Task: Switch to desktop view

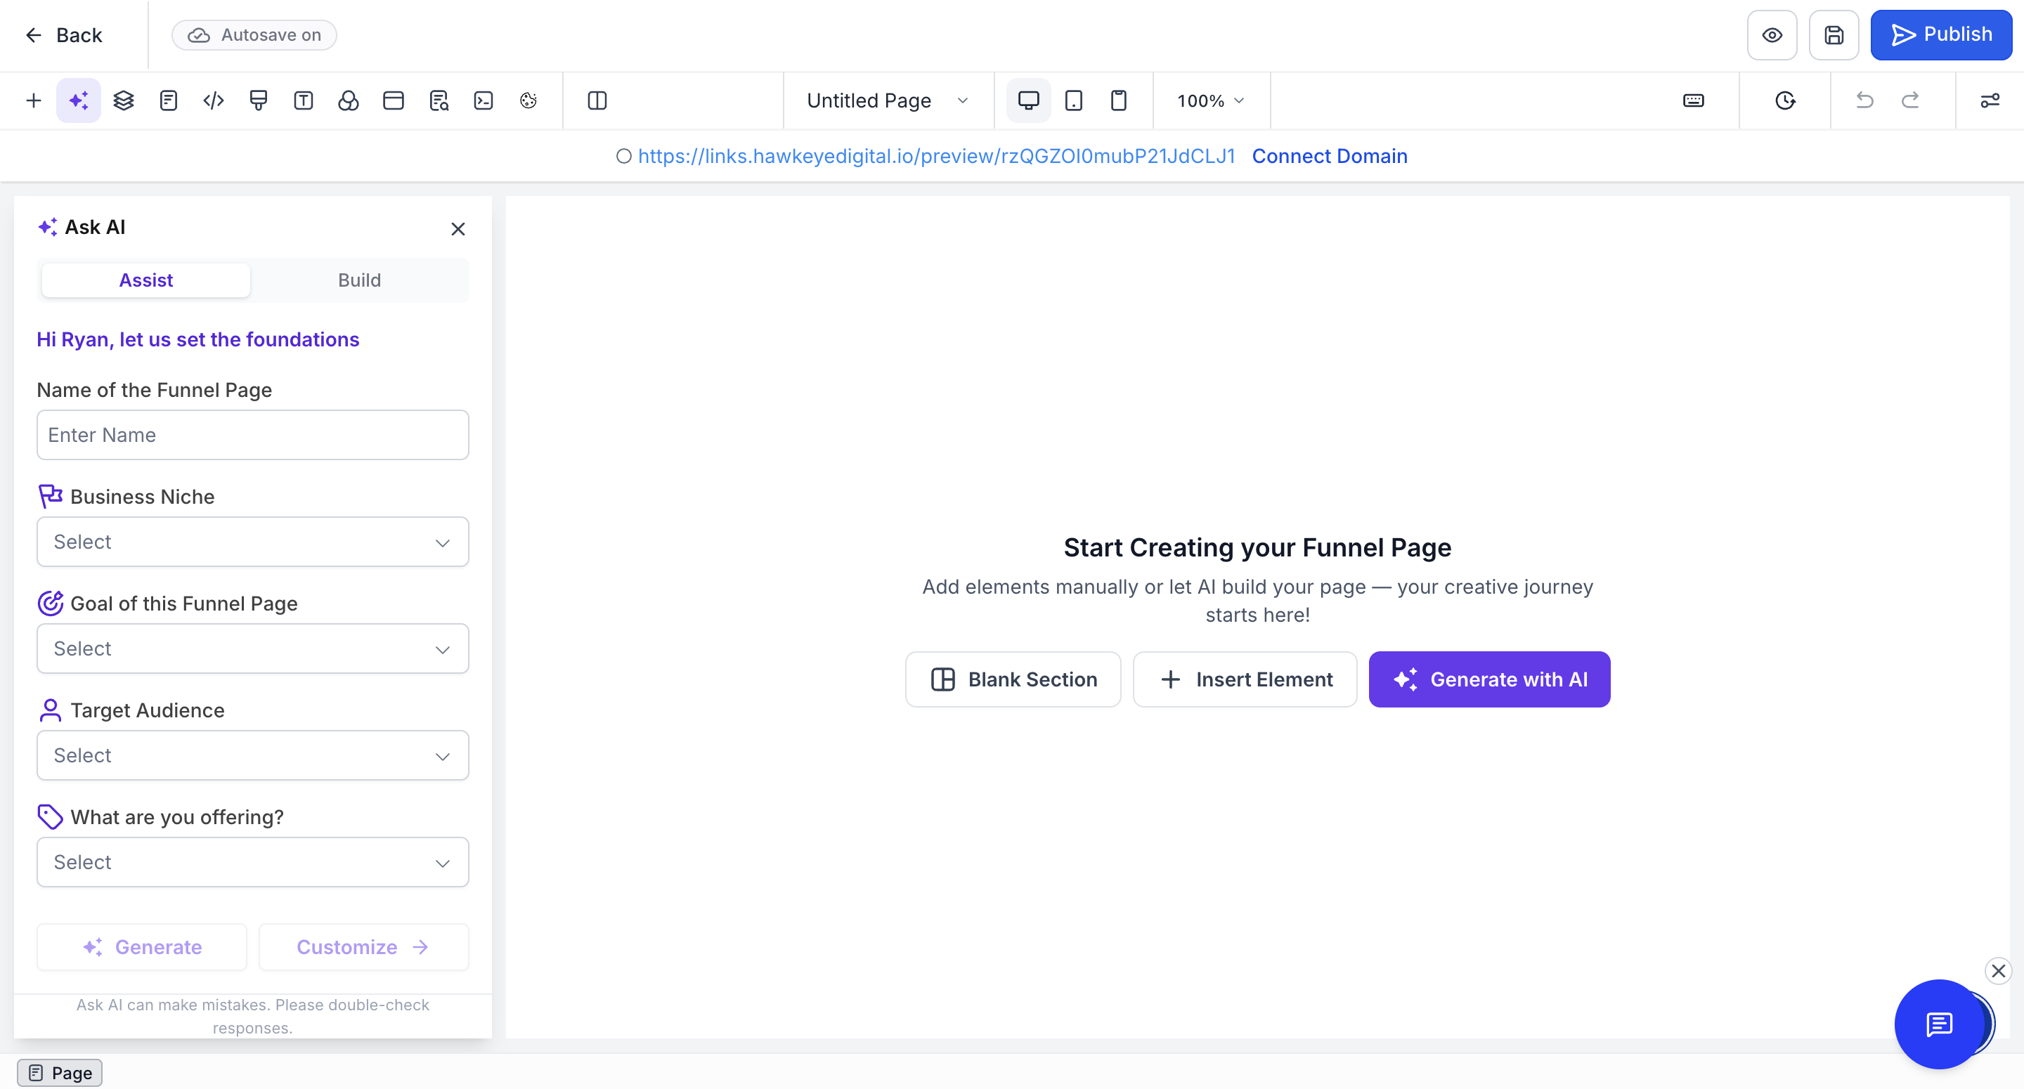Action: point(1028,100)
